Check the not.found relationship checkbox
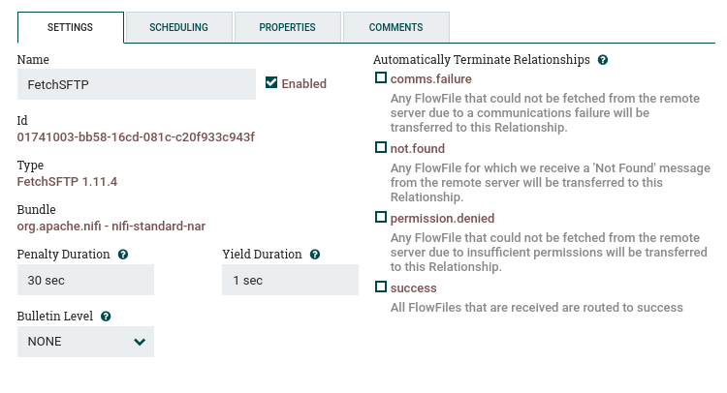Screen dimensions: 727x393 click(381, 147)
